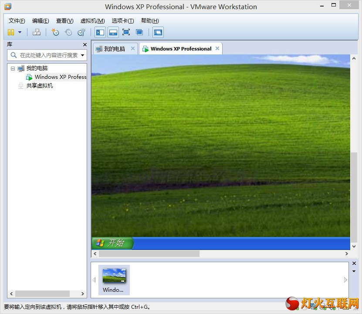Collapse the 我的电脑 tree node
Viewport: 362px width, 314px height.
point(13,68)
